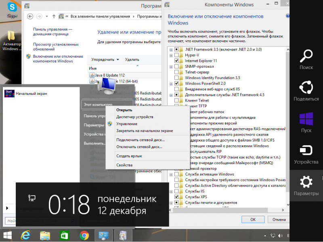Open the Активатор Windows desktop folder

[x=11, y=40]
